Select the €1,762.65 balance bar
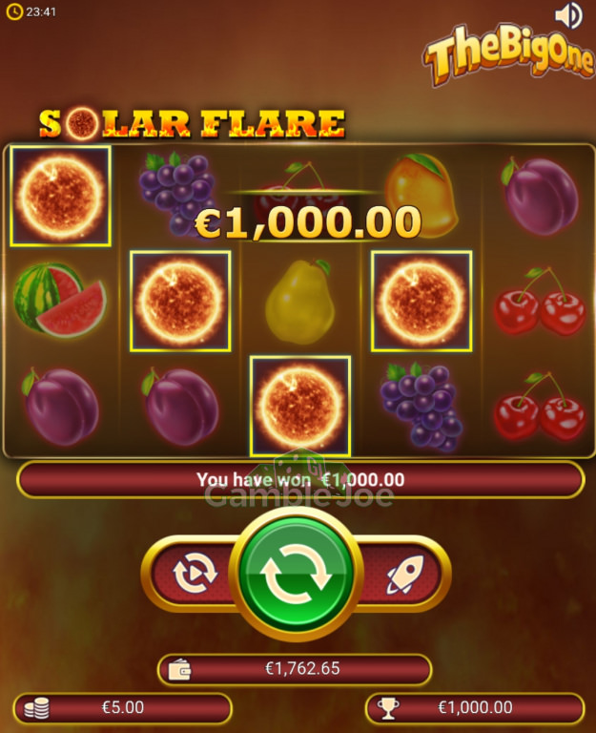The image size is (596, 733). pyautogui.click(x=295, y=669)
